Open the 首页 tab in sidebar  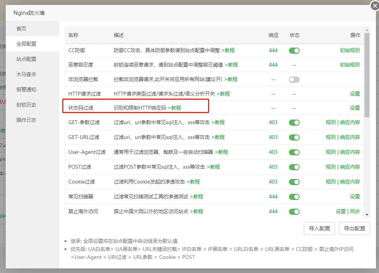click(x=32, y=29)
